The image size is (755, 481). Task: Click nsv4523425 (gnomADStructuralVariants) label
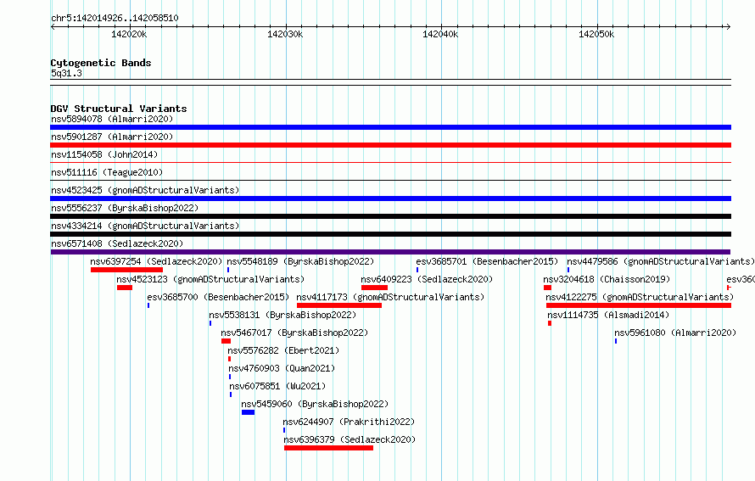click(x=145, y=190)
